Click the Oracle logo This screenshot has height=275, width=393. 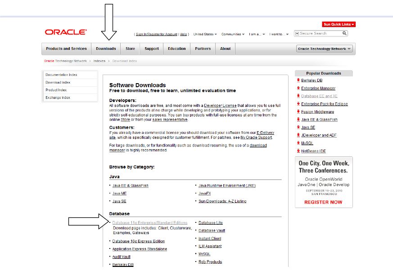coord(66,32)
